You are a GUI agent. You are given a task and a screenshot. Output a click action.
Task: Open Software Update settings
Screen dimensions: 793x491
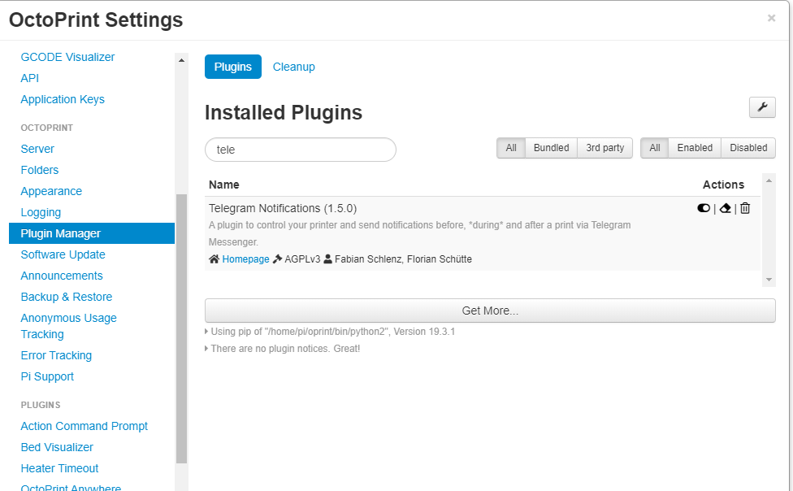click(x=63, y=254)
